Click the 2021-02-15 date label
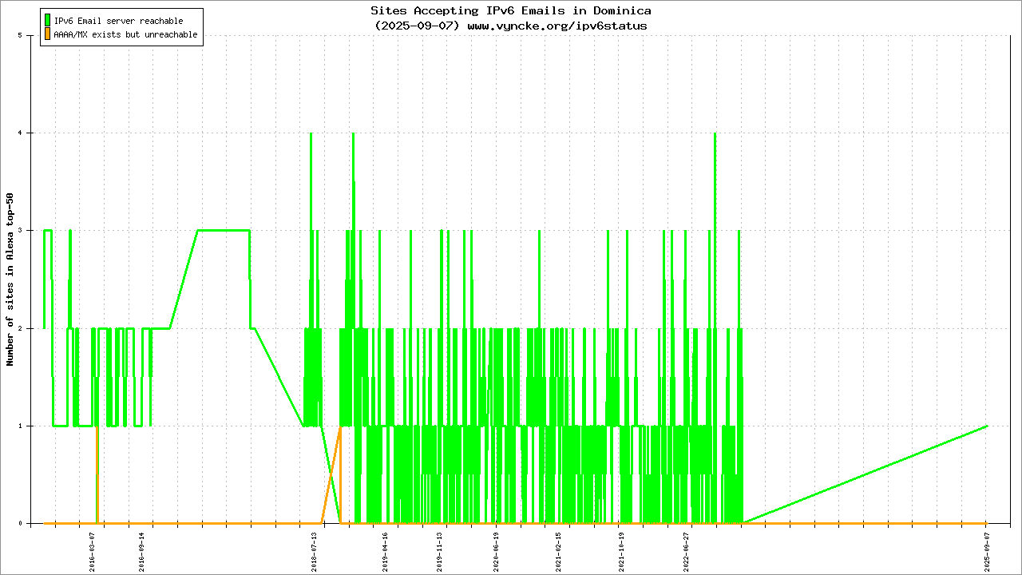This screenshot has width=1022, height=575. (558, 552)
